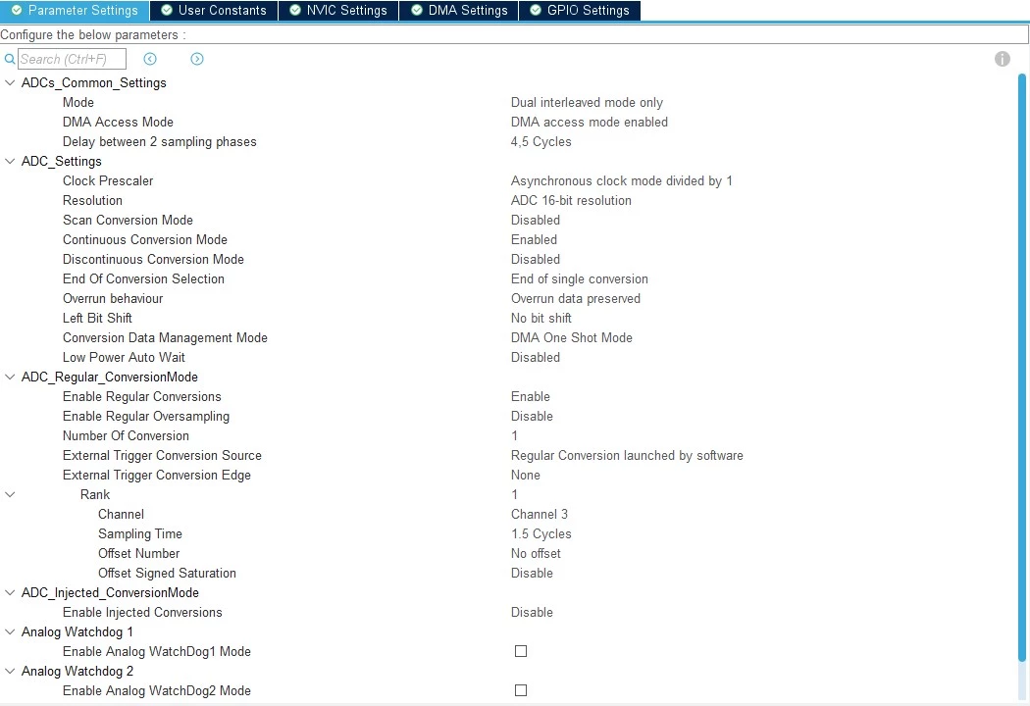Click Continuous Conversion Mode 'Enabled' value
The width and height of the screenshot is (1030, 706).
coord(534,239)
